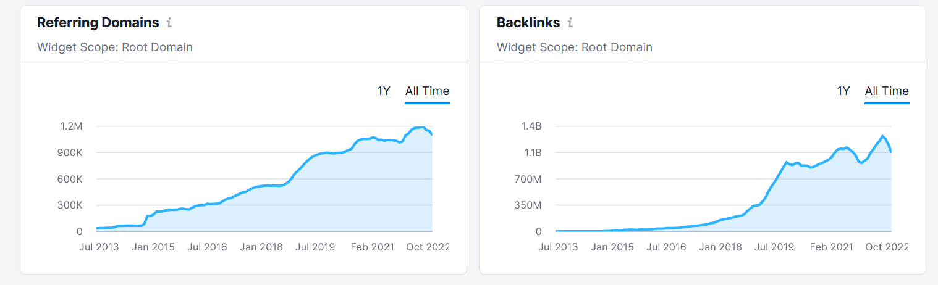Select All Time in Backlinks chart
Viewport: 938px width, 285px height.
click(x=887, y=91)
